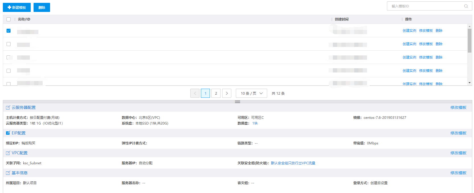
Task: Click 创建实例 link in the first row
Action: click(x=409, y=31)
